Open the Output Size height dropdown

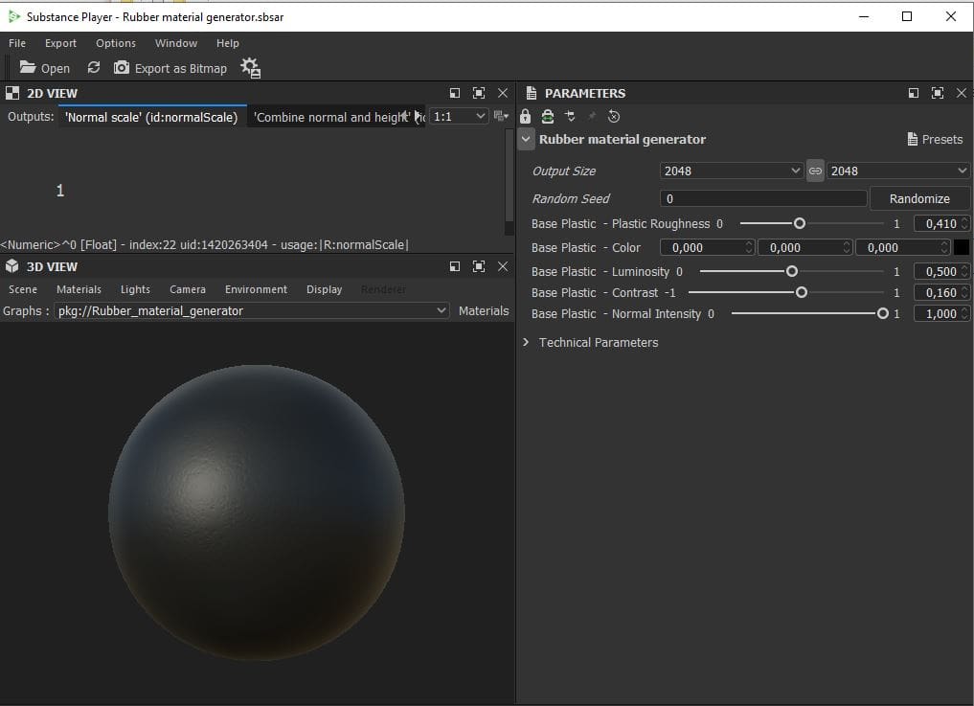click(898, 171)
